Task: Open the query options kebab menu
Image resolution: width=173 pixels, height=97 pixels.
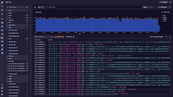Action: pos(170,7)
